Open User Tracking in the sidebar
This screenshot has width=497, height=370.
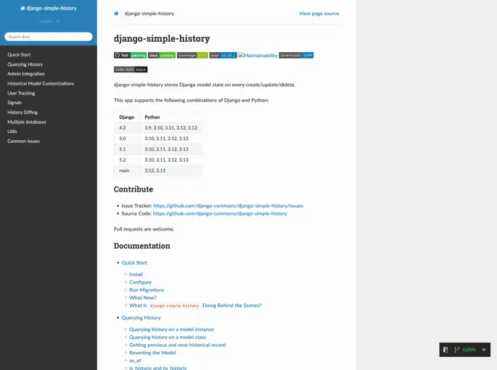(21, 93)
